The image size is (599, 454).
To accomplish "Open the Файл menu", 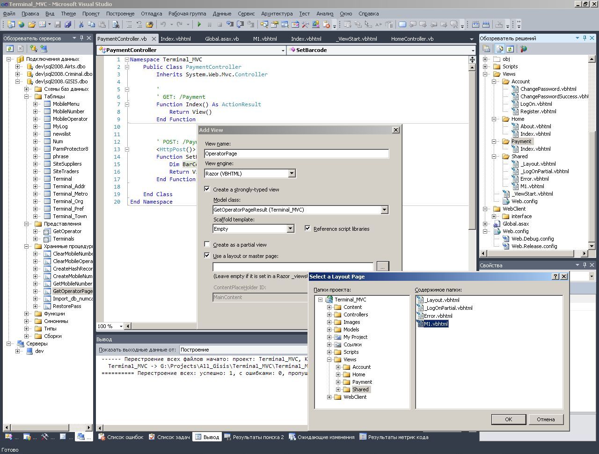I will pyautogui.click(x=9, y=14).
